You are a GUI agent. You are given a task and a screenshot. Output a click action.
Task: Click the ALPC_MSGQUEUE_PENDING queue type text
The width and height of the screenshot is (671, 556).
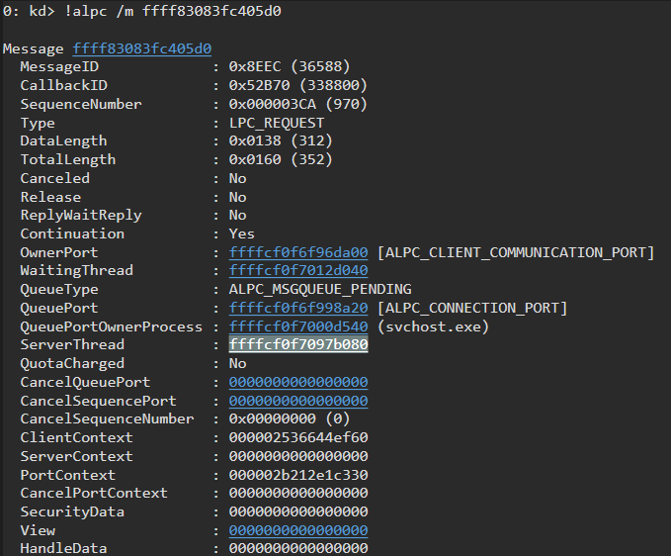(x=320, y=290)
